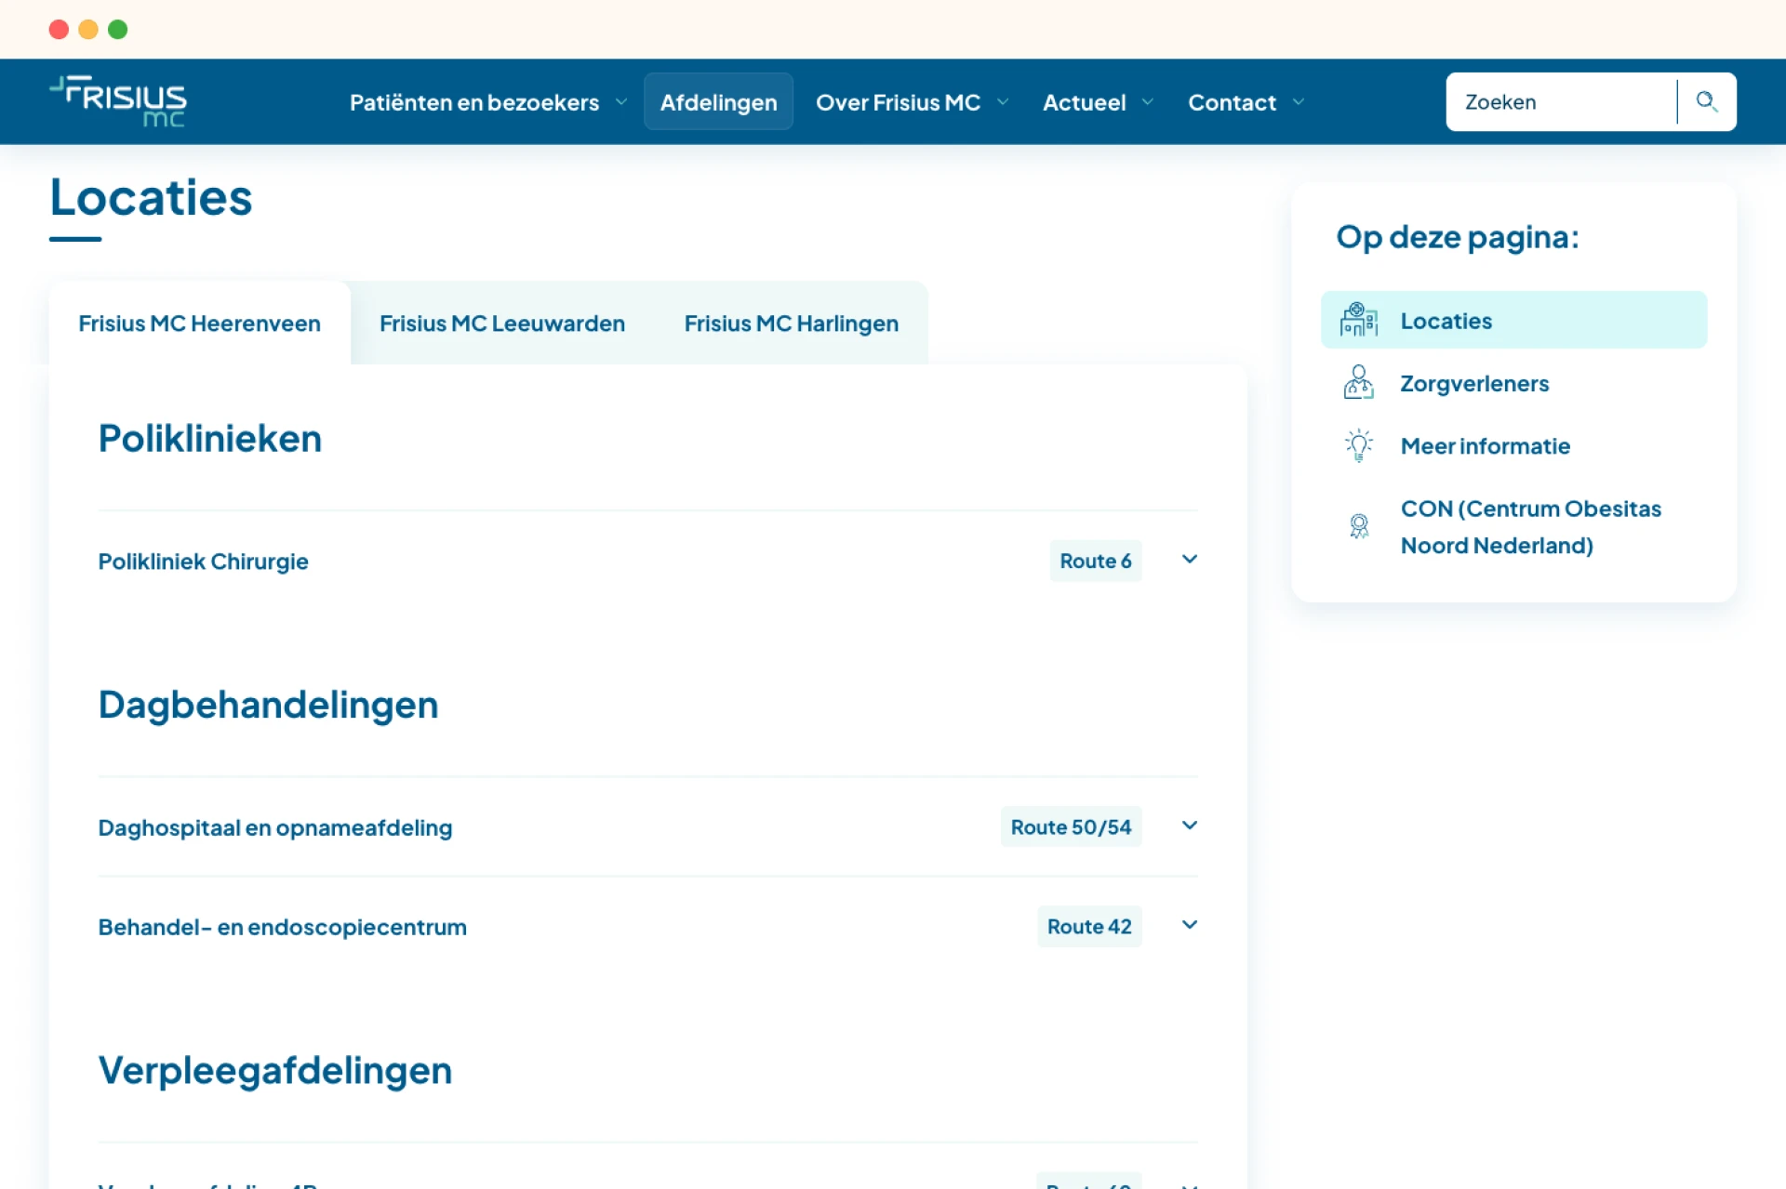
Task: Open the Contact menu
Action: click(x=1232, y=102)
